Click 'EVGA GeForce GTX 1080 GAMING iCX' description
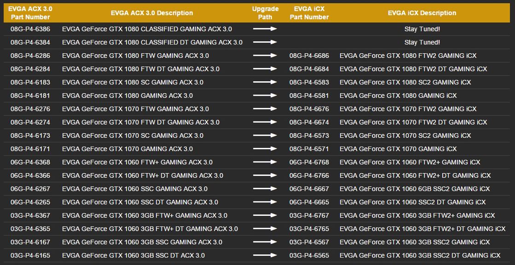This screenshot has width=515, height=265. click(x=398, y=96)
